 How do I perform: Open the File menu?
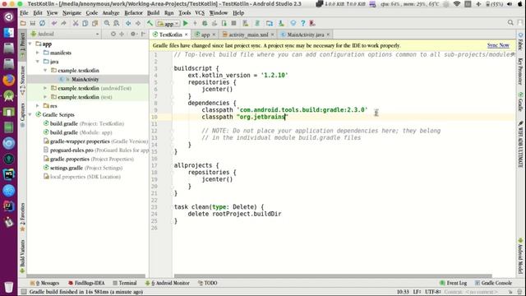coord(24,13)
